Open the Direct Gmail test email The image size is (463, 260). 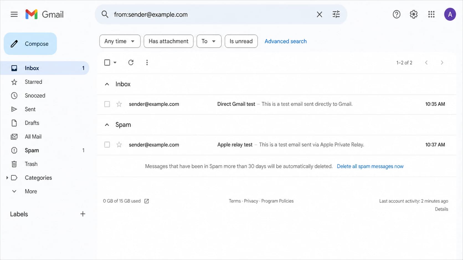click(x=277, y=104)
